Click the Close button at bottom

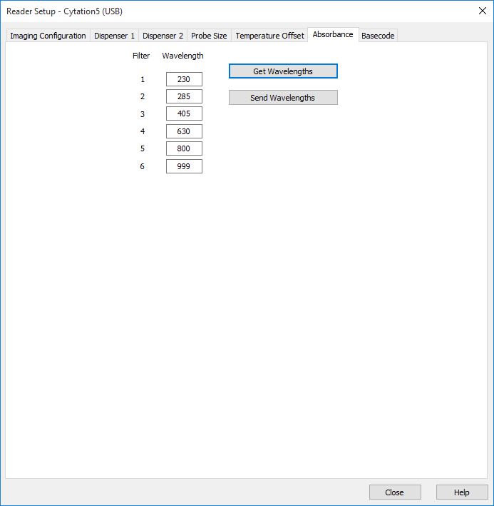point(395,492)
